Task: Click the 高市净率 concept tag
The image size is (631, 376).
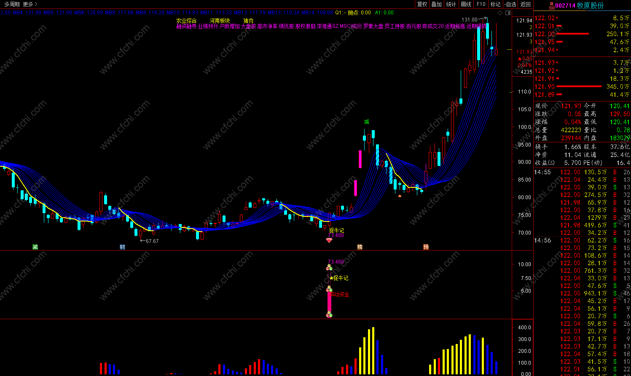Action: [267, 26]
